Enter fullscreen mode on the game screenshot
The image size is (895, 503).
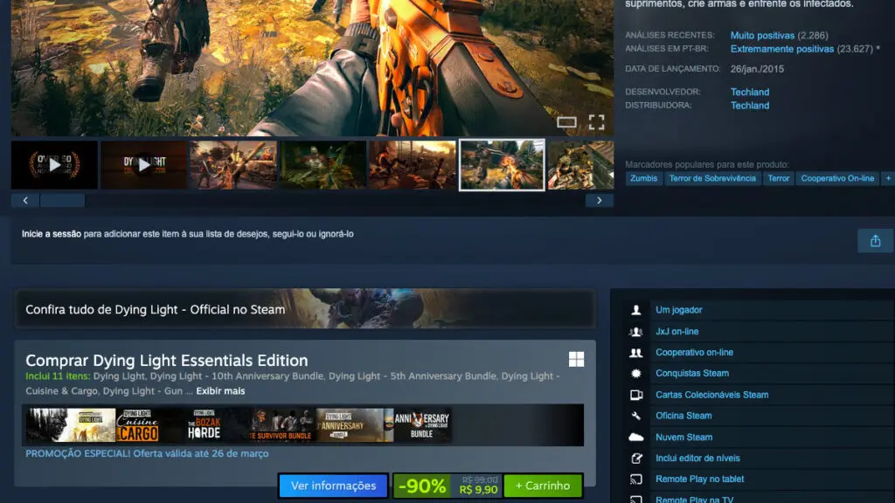tap(597, 123)
